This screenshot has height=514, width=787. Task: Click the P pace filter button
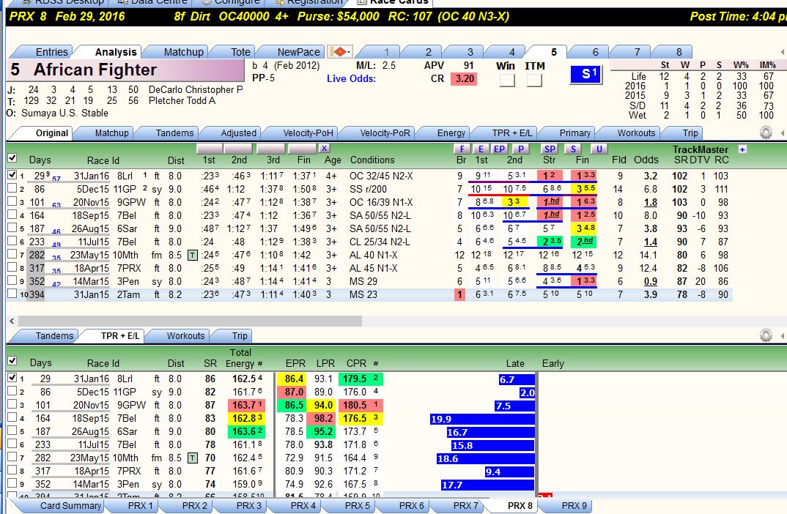point(521,149)
